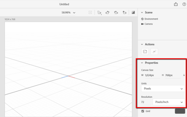Uncheck the Grid checkbox
187x117 pixels.
click(x=143, y=111)
